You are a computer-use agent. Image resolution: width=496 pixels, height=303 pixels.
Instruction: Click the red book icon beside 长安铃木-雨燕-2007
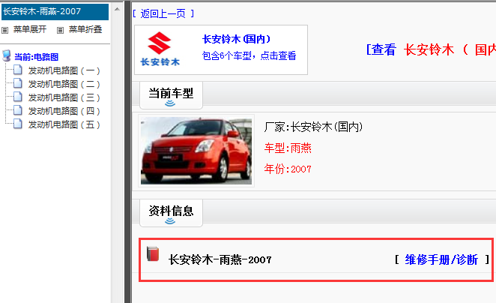click(153, 254)
